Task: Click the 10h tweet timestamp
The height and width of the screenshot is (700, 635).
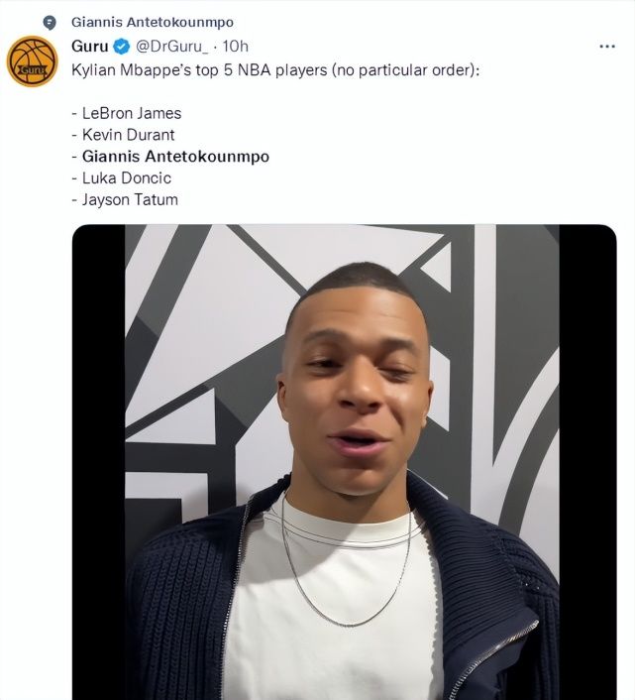Action: [236, 47]
